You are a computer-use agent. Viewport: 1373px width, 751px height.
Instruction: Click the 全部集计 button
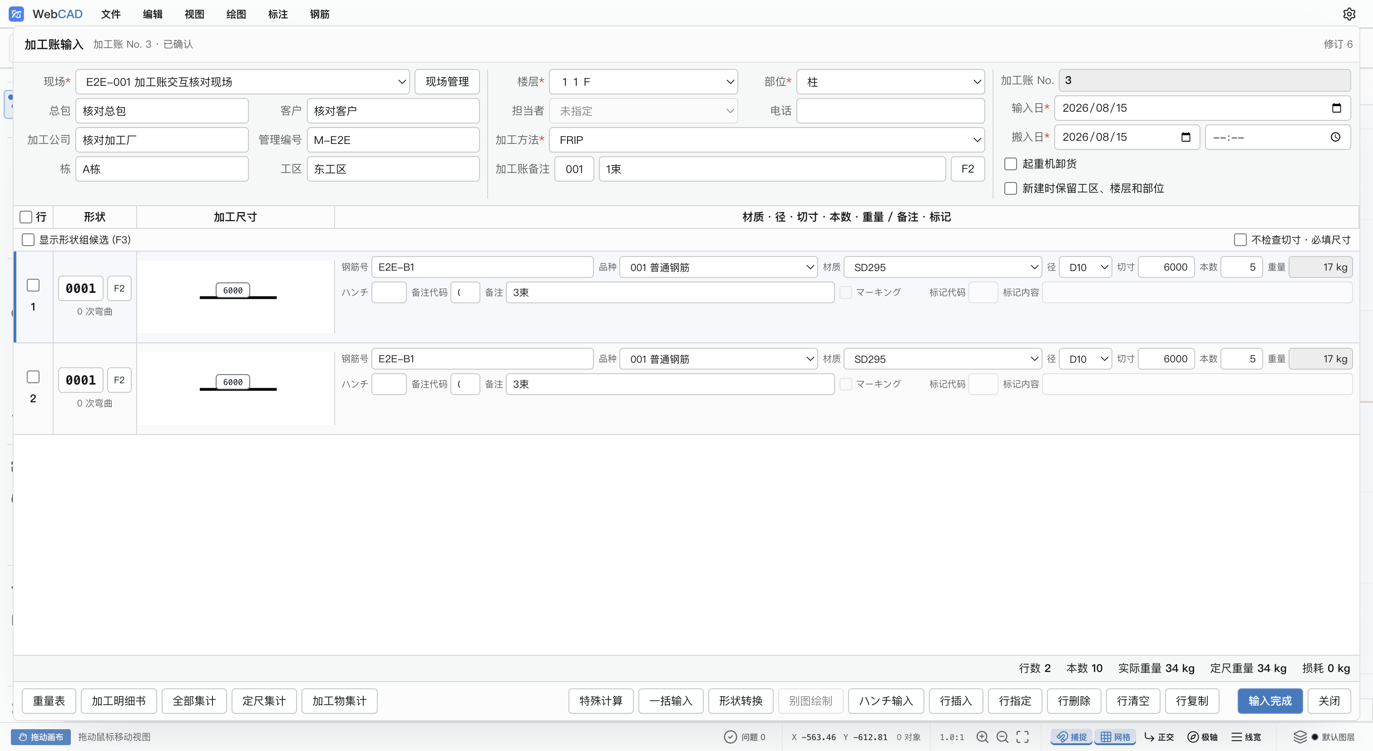coord(194,700)
